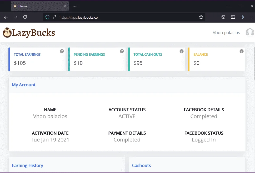Click the BALANCE card title
Image resolution: width=255 pixels, height=173 pixels.
[x=201, y=55]
